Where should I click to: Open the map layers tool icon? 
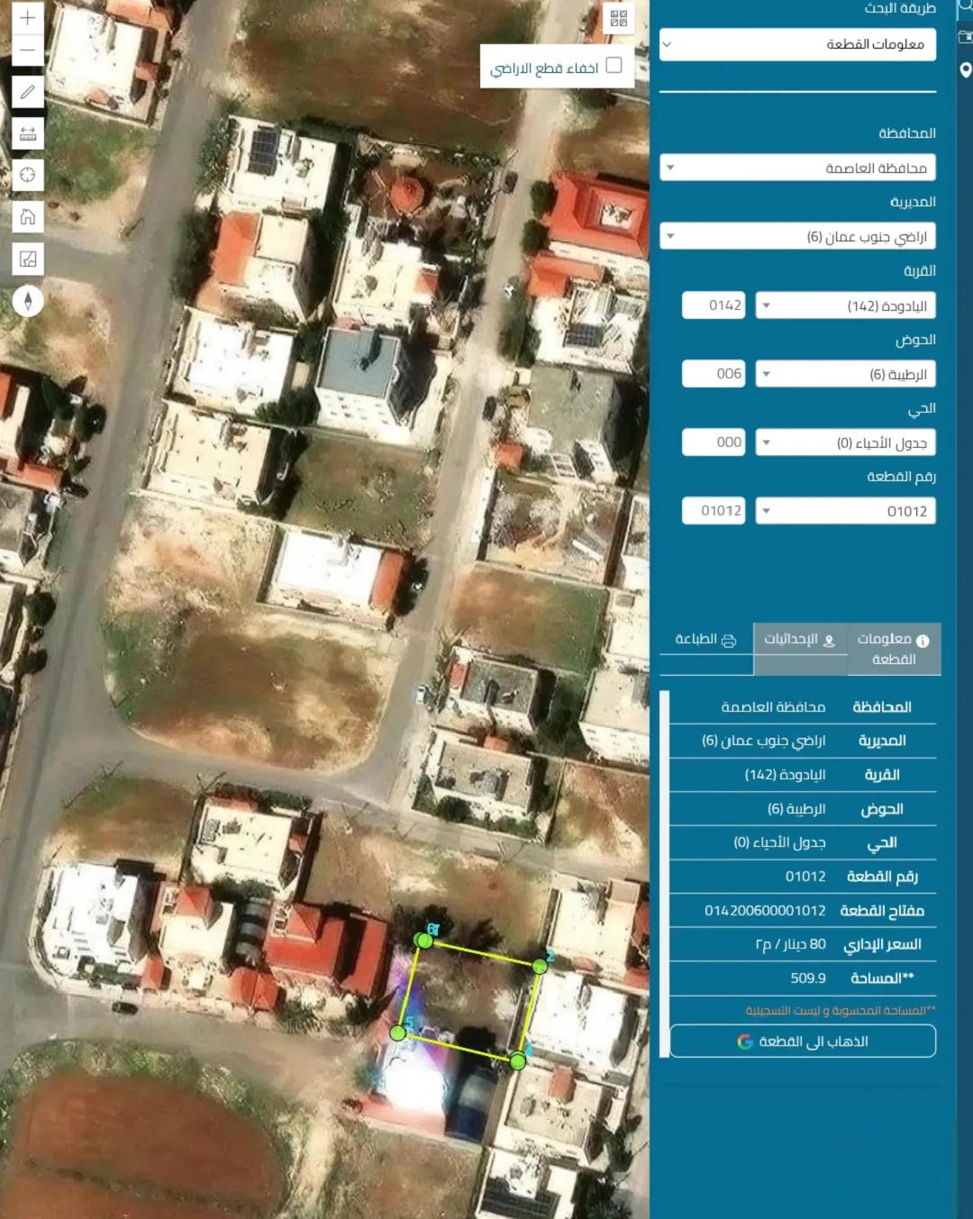pos(28,259)
